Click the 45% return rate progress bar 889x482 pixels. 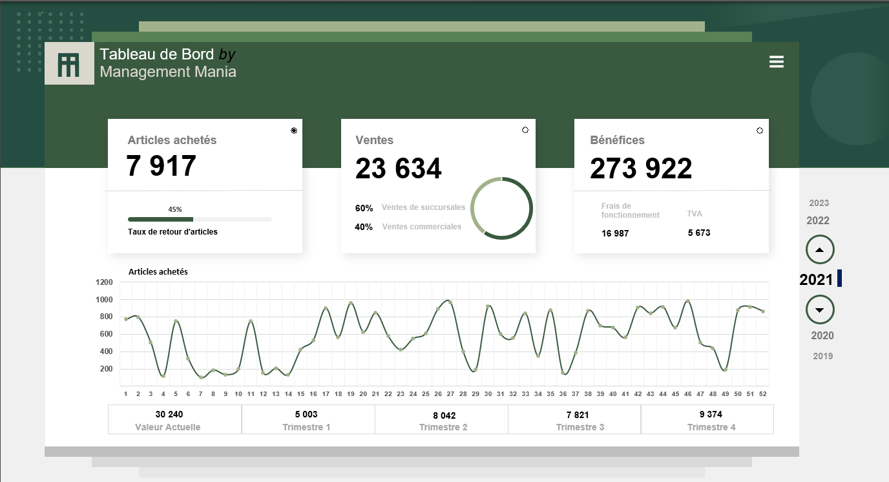[200, 220]
